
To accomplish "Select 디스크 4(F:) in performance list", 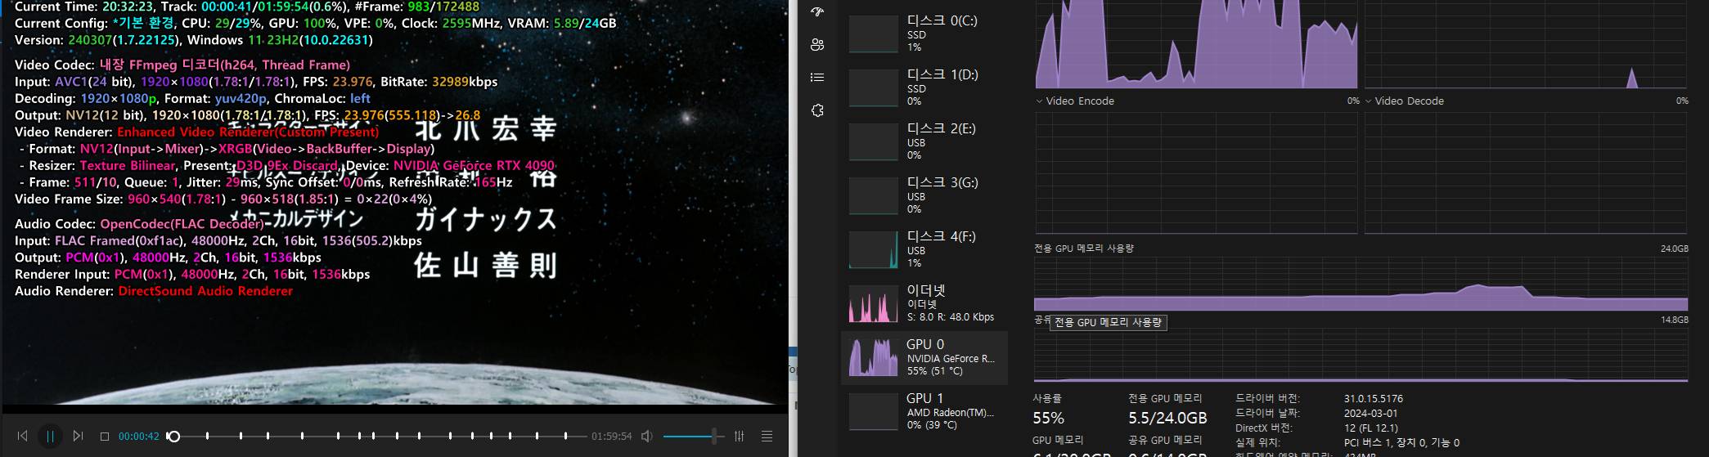I will (924, 249).
